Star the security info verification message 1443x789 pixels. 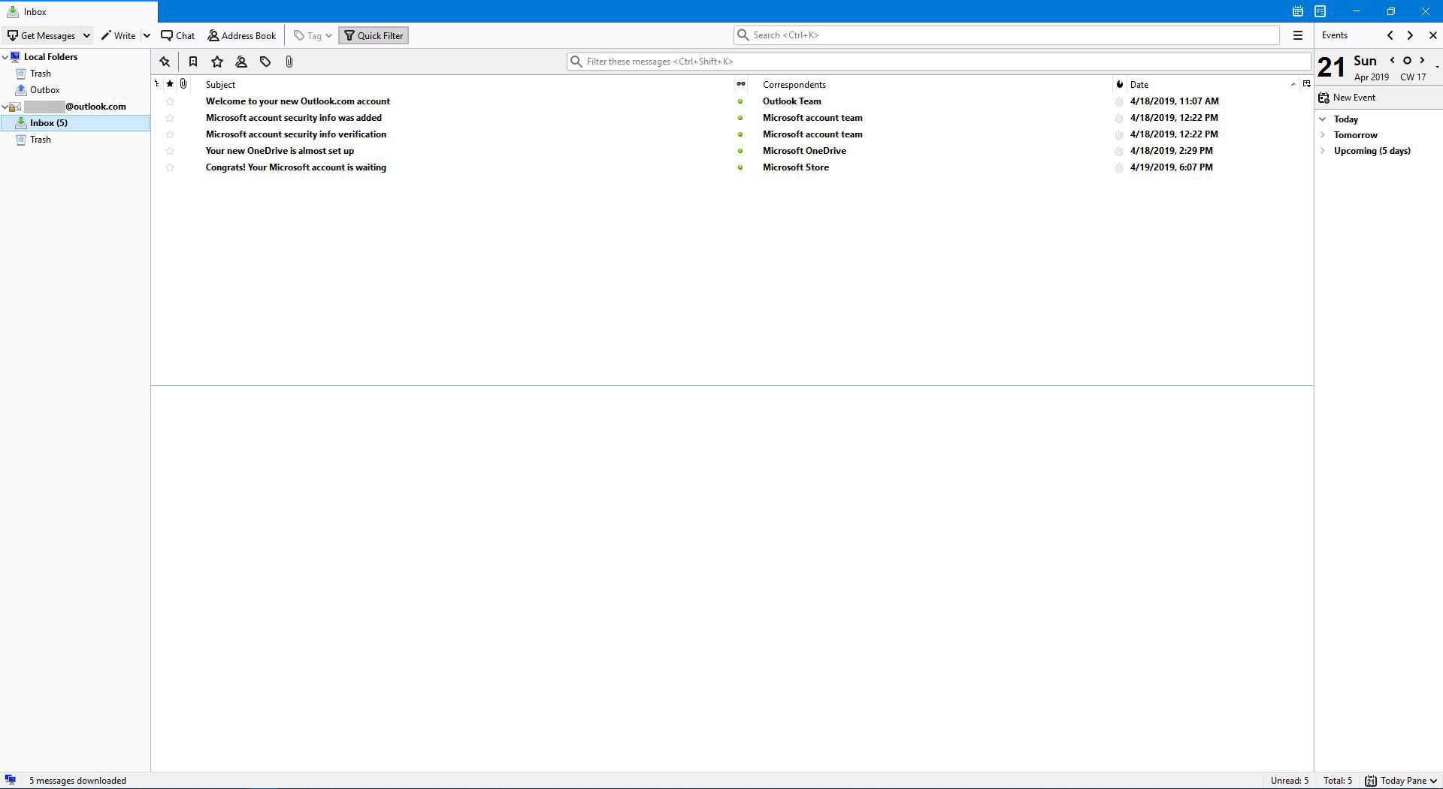170,134
